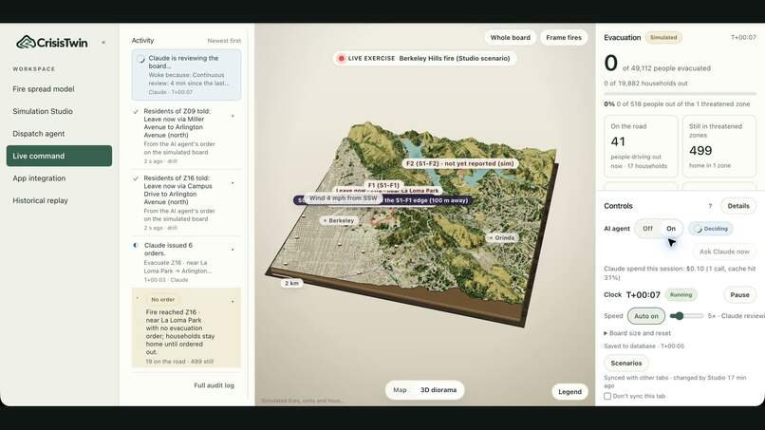This screenshot has height=430, width=765.
Task: Open App integration
Action: pos(59,178)
